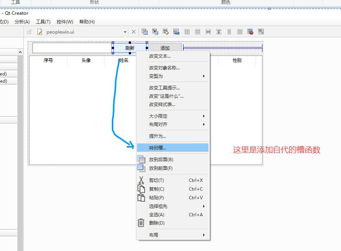The height and width of the screenshot is (251, 341).
Task: Apply vertical layout from toolbar
Action: point(198,32)
